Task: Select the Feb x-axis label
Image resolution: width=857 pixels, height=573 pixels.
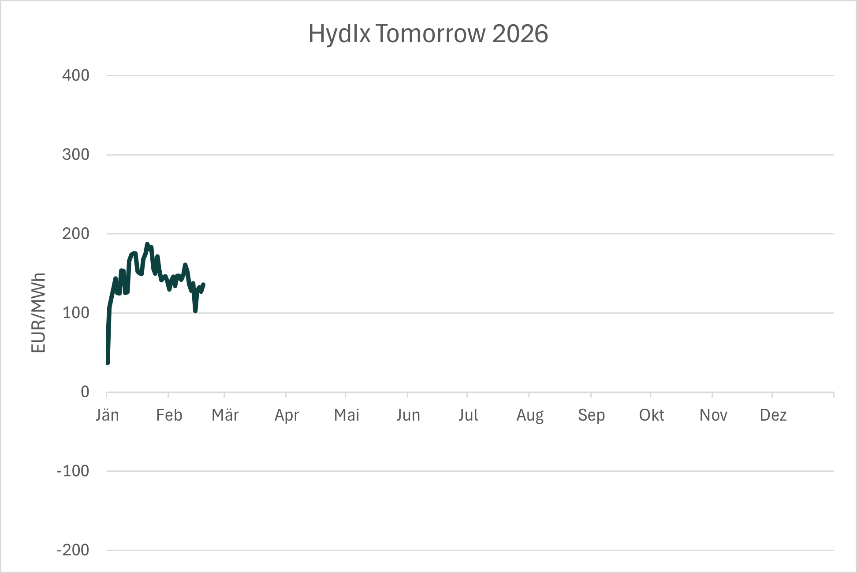Action: point(169,415)
